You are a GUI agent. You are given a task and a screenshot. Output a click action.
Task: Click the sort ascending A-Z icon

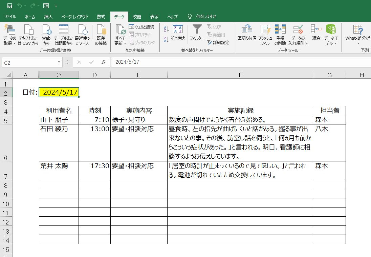click(166, 29)
